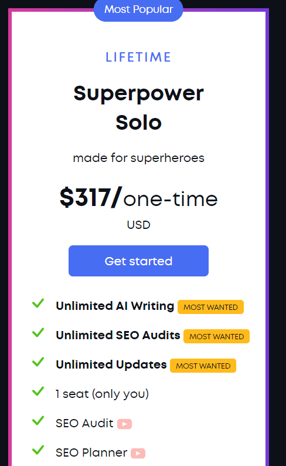This screenshot has width=286, height=466.
Task: Select the MOST WANTED tag on SEO Audits
Action: (217, 336)
